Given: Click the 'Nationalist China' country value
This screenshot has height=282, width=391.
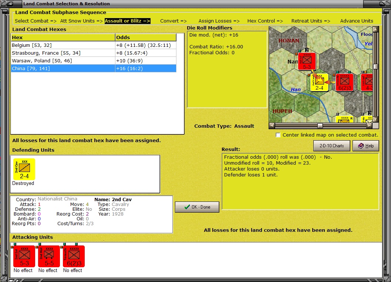Looking at the screenshot, I should (x=57, y=199).
